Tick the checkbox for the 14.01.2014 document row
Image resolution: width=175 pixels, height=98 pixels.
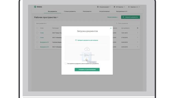click(37, 33)
